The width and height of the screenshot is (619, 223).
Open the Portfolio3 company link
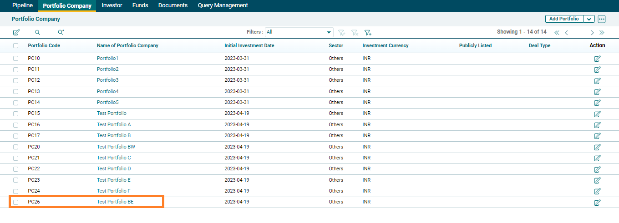(x=107, y=80)
